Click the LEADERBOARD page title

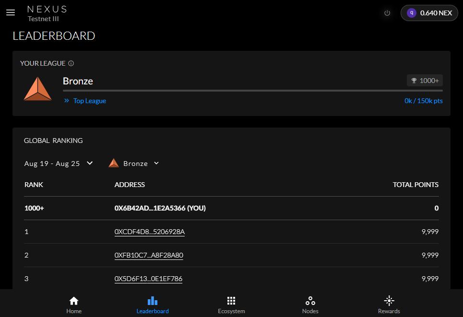click(54, 36)
